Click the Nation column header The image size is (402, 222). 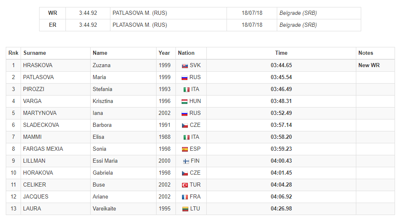click(x=186, y=53)
